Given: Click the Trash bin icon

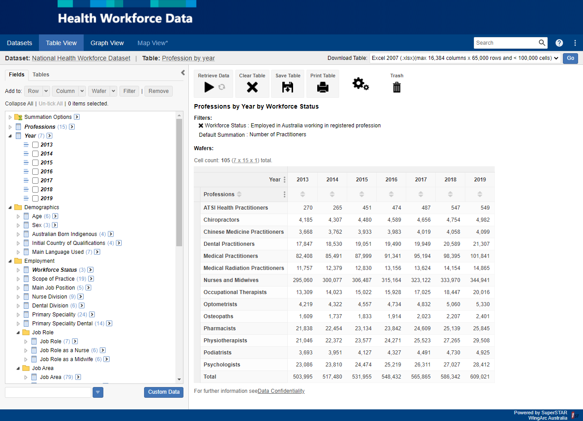Looking at the screenshot, I should pyautogui.click(x=396, y=87).
